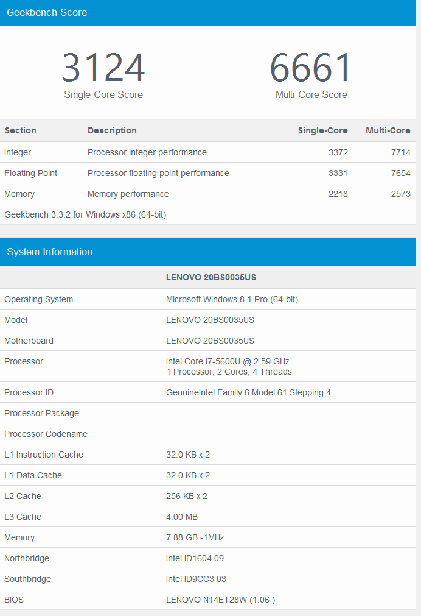Click the 6661 multi-core score number

(311, 68)
